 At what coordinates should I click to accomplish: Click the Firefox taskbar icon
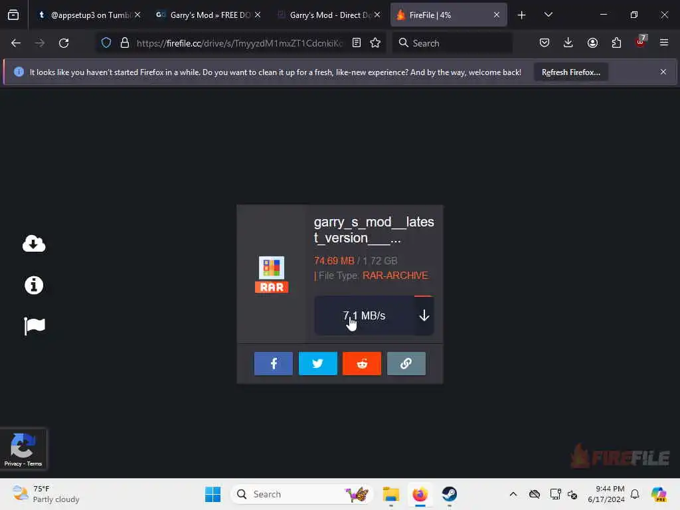(420, 494)
